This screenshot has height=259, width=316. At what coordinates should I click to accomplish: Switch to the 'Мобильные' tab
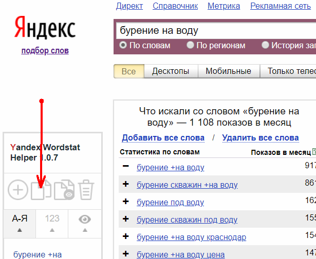click(229, 71)
